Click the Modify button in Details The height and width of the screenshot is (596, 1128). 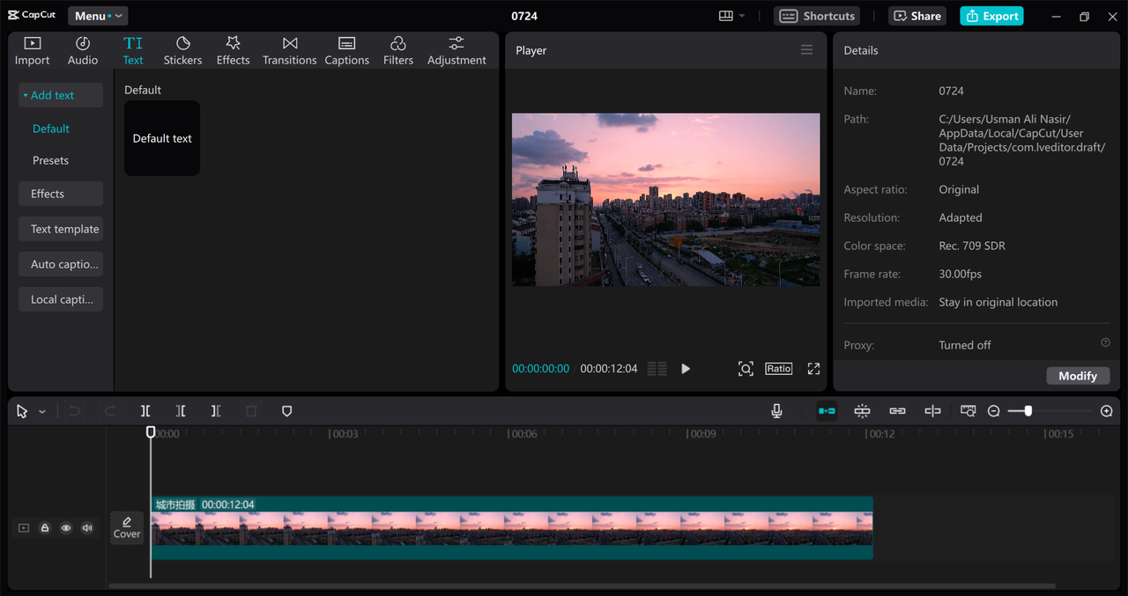pyautogui.click(x=1078, y=376)
